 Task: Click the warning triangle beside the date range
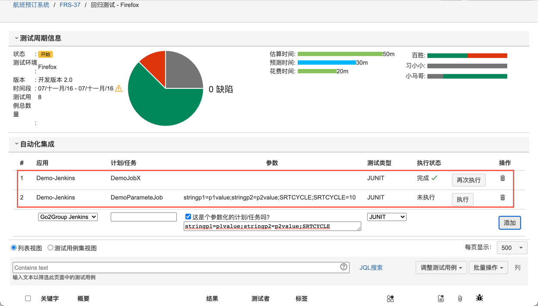(119, 88)
